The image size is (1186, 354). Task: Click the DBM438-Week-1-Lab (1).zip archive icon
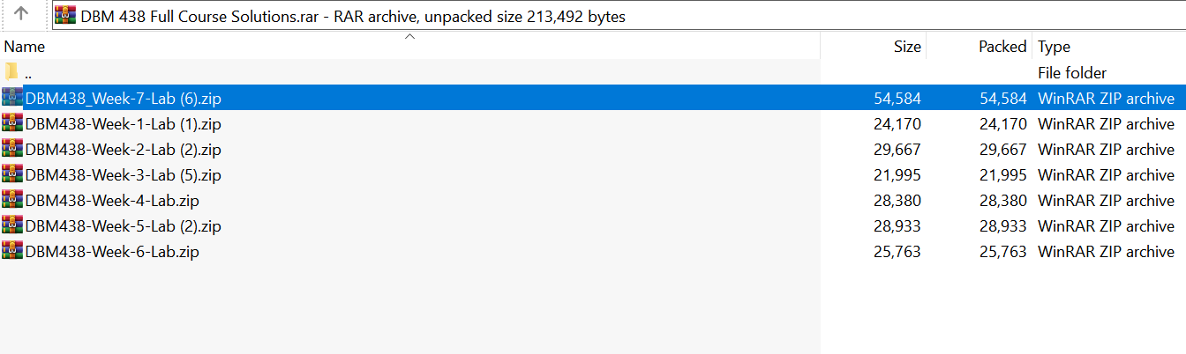click(x=12, y=123)
